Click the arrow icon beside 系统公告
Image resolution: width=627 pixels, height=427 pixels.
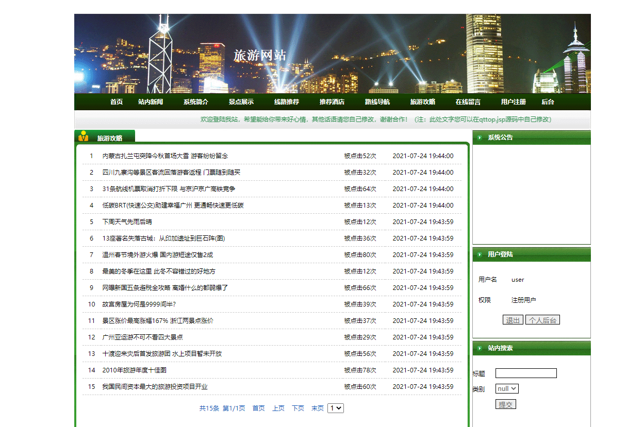click(478, 137)
